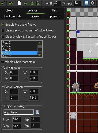Image resolution: width=98 pixels, height=133 pixels.
Task: Select View 6 in the list
Action: pos(20,53)
